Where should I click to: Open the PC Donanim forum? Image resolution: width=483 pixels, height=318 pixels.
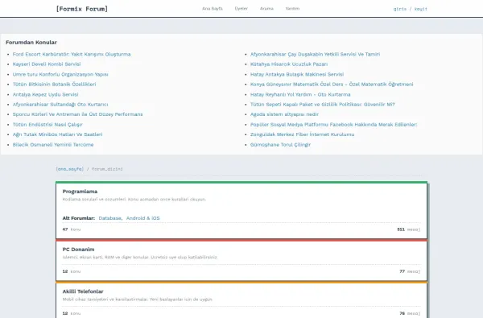click(78, 250)
